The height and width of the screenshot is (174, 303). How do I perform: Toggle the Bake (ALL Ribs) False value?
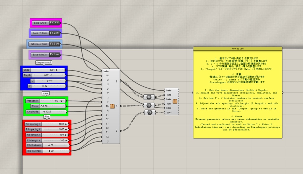tap(54, 44)
